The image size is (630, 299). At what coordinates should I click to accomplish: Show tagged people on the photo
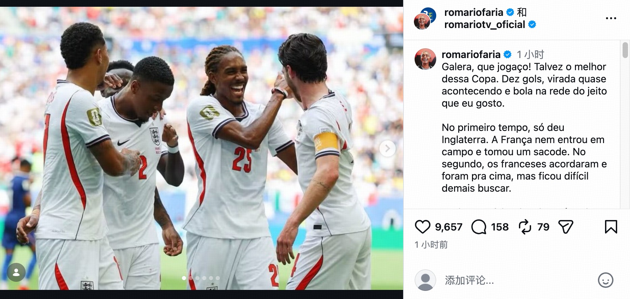coord(16,272)
